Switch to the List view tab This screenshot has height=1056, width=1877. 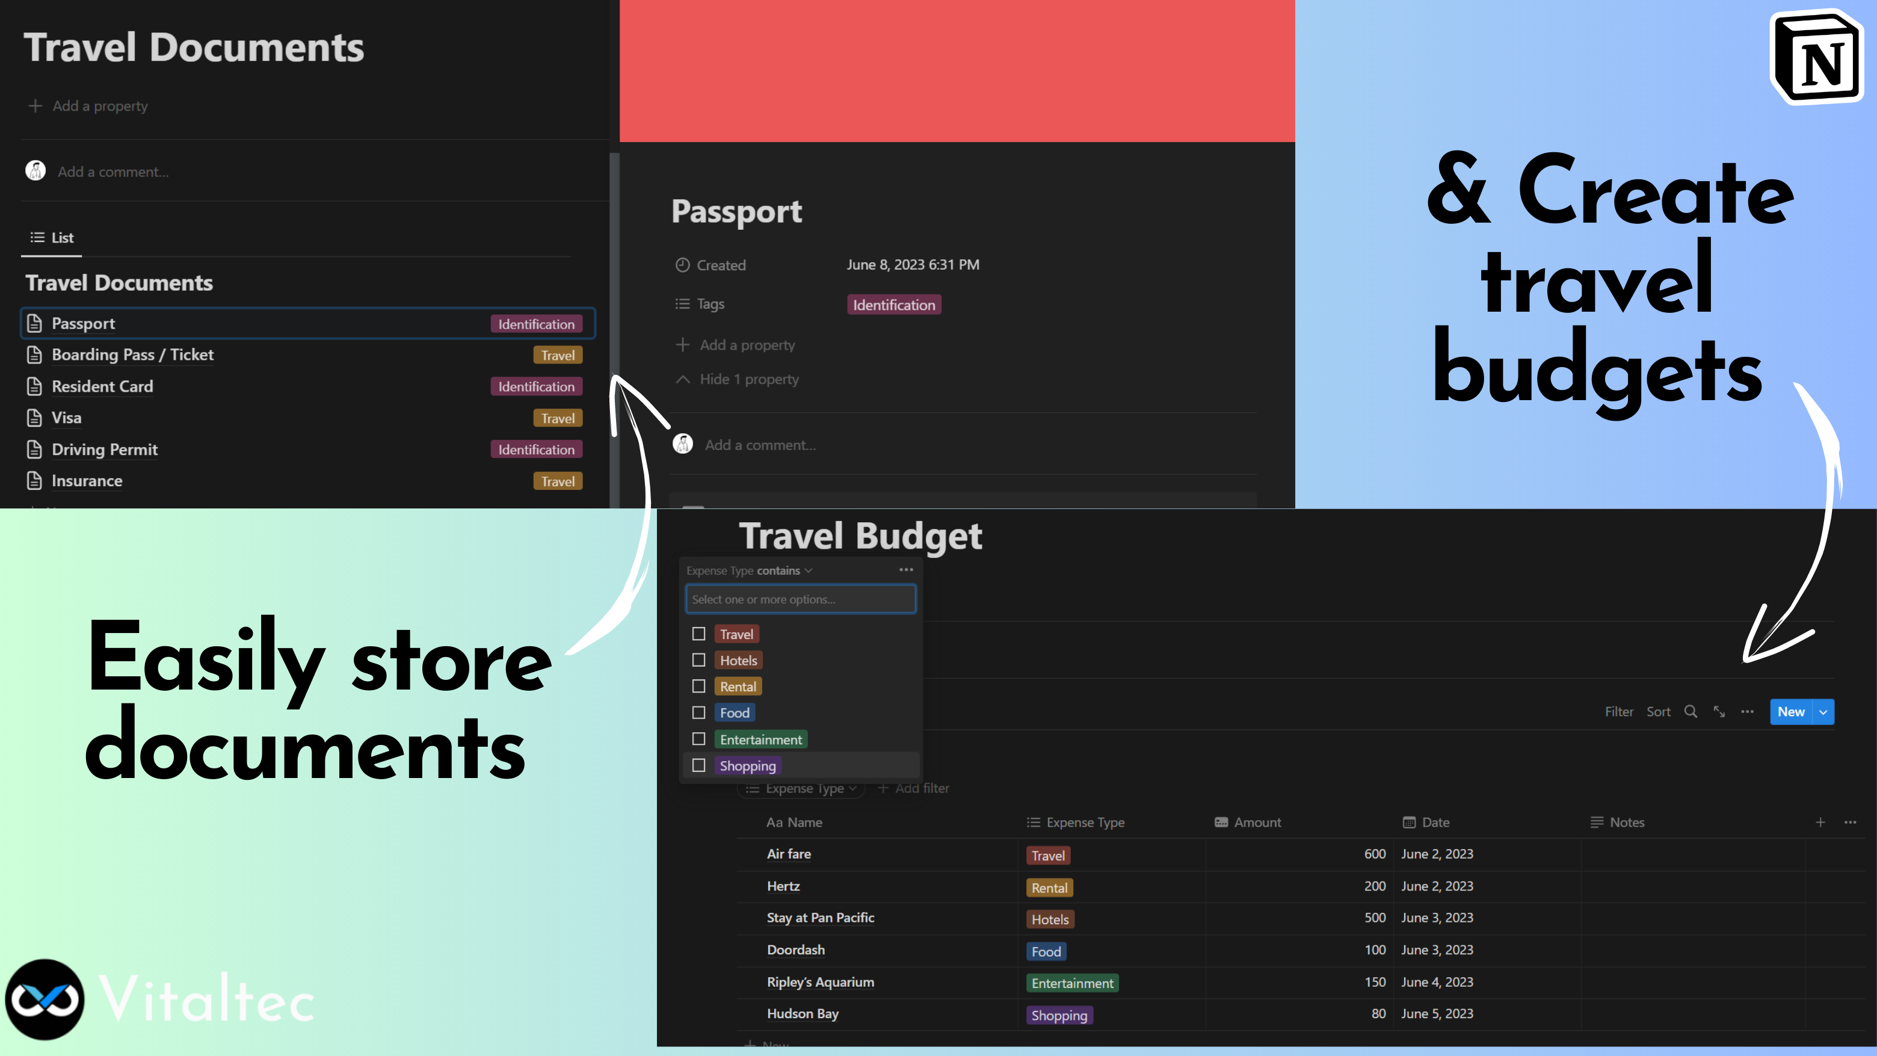click(x=51, y=238)
